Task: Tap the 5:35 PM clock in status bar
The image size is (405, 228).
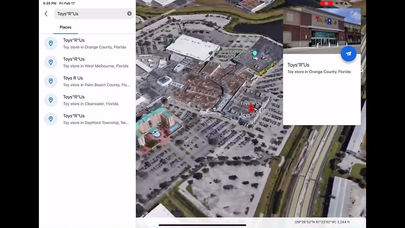Action: [50, 3]
